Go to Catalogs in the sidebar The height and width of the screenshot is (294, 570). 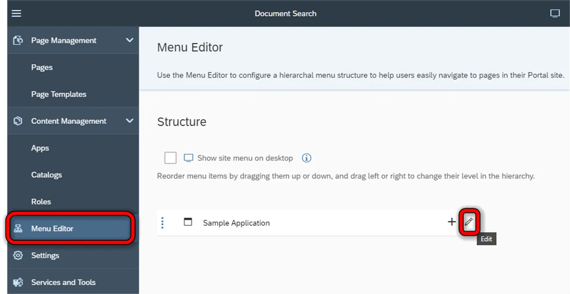[73, 175]
